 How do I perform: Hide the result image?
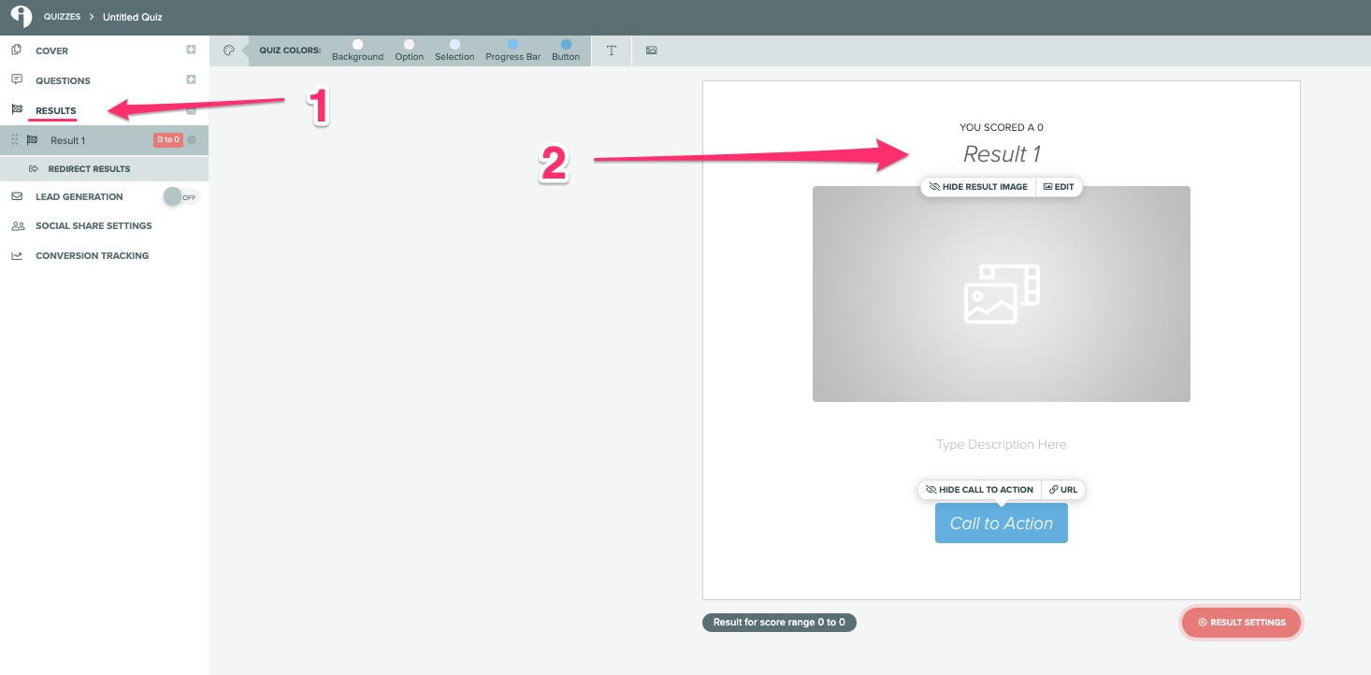[x=977, y=186]
